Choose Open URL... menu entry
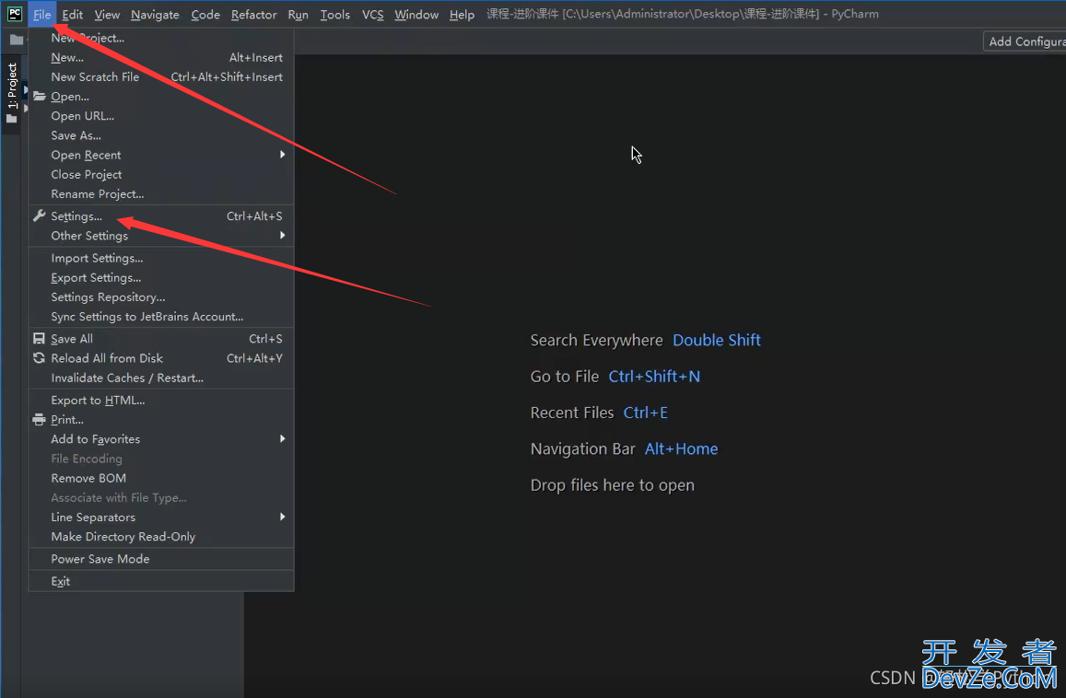The image size is (1066, 698). click(161, 116)
